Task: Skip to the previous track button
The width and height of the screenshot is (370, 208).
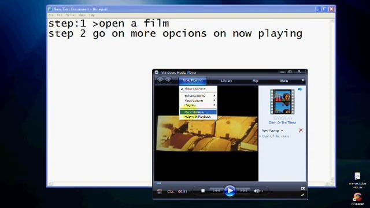Action: coord(216,191)
